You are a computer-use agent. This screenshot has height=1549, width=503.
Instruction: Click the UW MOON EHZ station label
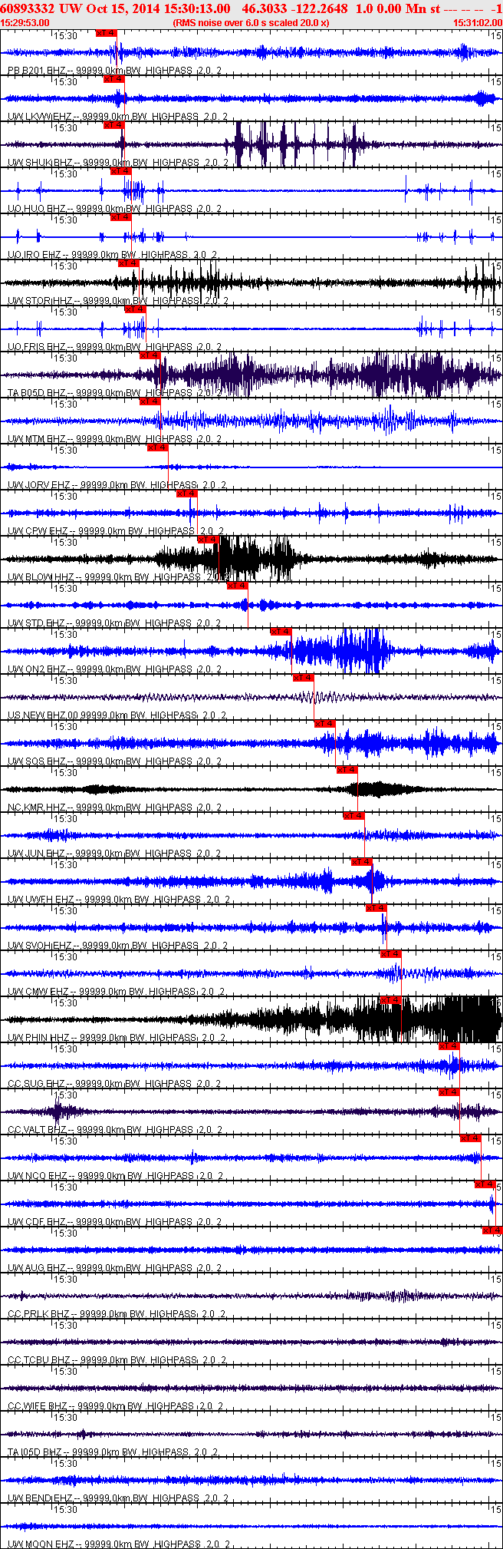click(x=41, y=1544)
